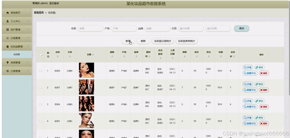Check the checkbox for row 名称8

pyautogui.click(x=40, y=71)
